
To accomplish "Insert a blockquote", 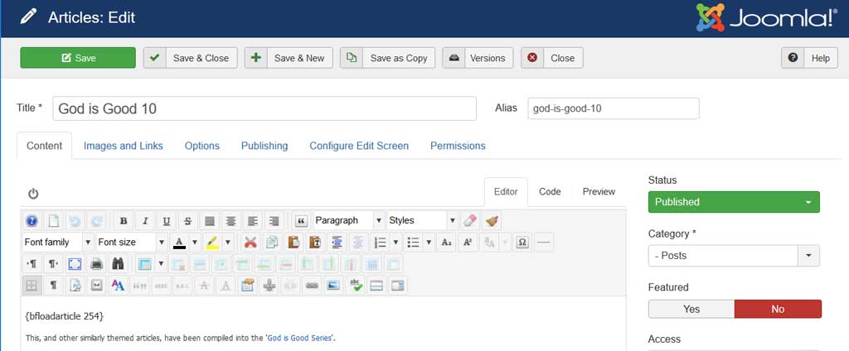I will click(x=302, y=221).
